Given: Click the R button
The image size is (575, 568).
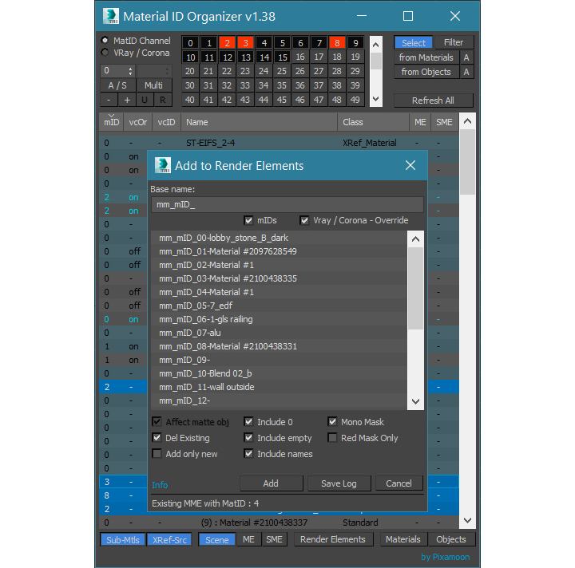Looking at the screenshot, I should (x=162, y=100).
